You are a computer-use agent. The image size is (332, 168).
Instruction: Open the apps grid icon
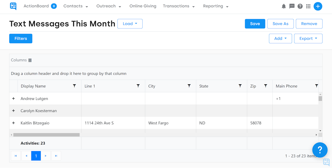click(x=308, y=6)
